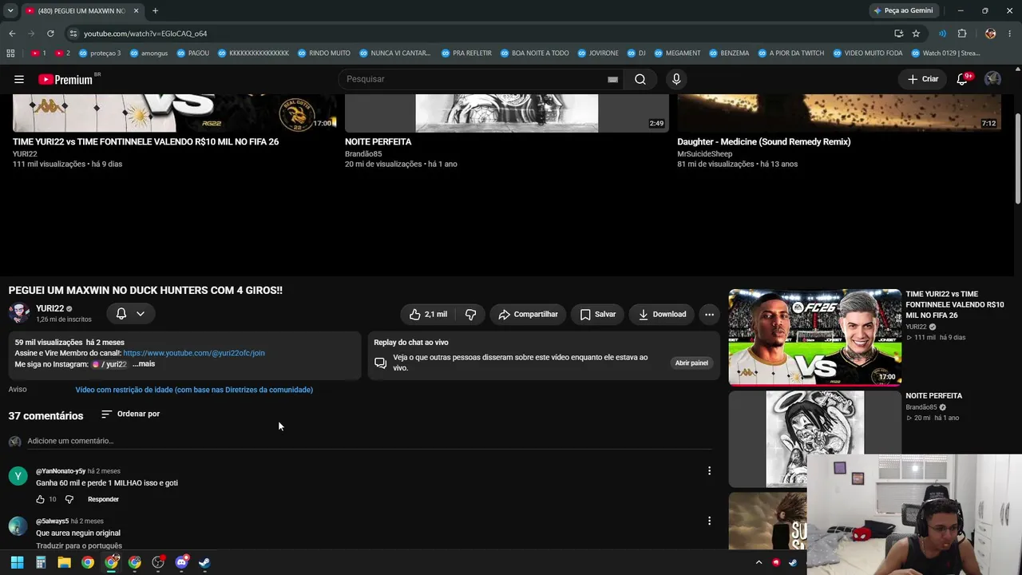
Task: Open the RINDO MUITO bookmark
Action: click(x=323, y=54)
